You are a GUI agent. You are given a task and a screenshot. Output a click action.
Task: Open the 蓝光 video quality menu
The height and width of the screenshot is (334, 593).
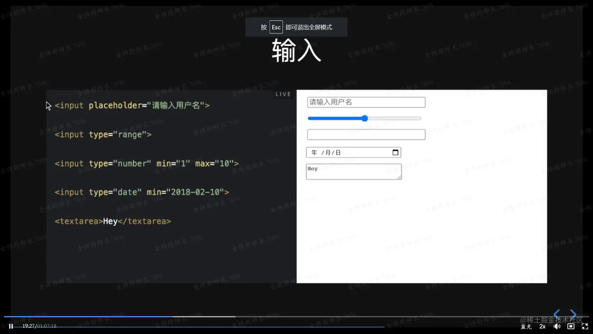coord(526,327)
